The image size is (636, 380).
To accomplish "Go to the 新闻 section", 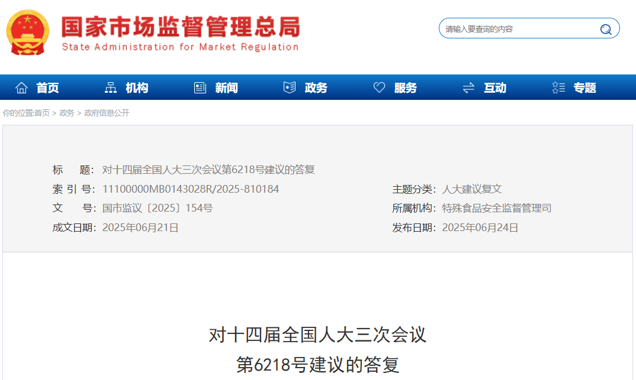I will (226, 88).
